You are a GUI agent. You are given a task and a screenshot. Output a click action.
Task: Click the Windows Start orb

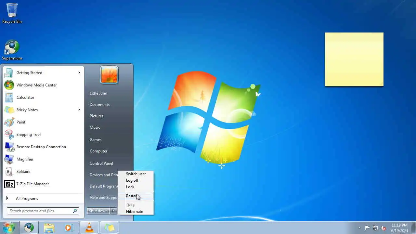pos(9,228)
